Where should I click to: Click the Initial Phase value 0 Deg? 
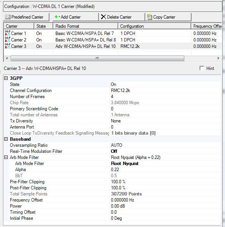116,218
